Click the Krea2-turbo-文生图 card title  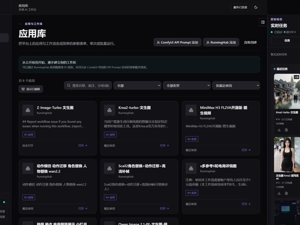[135, 108]
